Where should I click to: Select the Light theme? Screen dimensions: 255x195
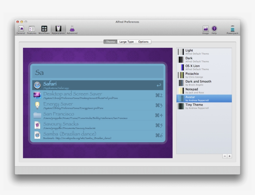tap(204, 52)
